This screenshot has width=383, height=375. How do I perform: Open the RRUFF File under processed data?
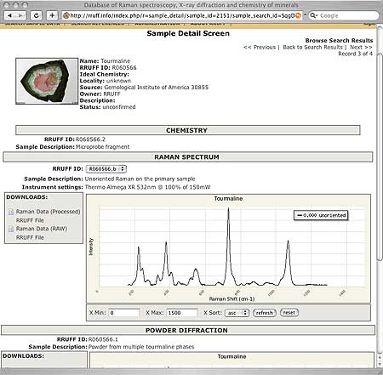[x=30, y=220]
